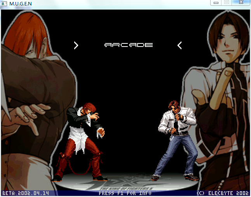This screenshot has width=251, height=197.
Task: Click the Iori sprite's red-haired head
Action: [x=89, y=108]
